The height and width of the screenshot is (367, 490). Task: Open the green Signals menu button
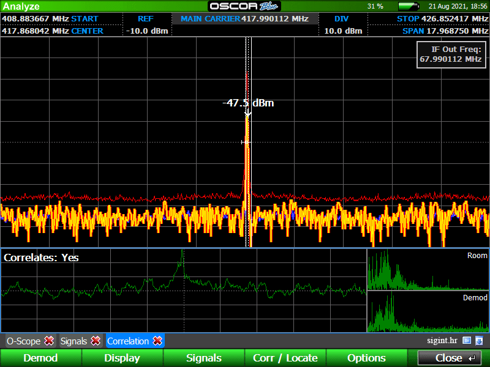204,358
